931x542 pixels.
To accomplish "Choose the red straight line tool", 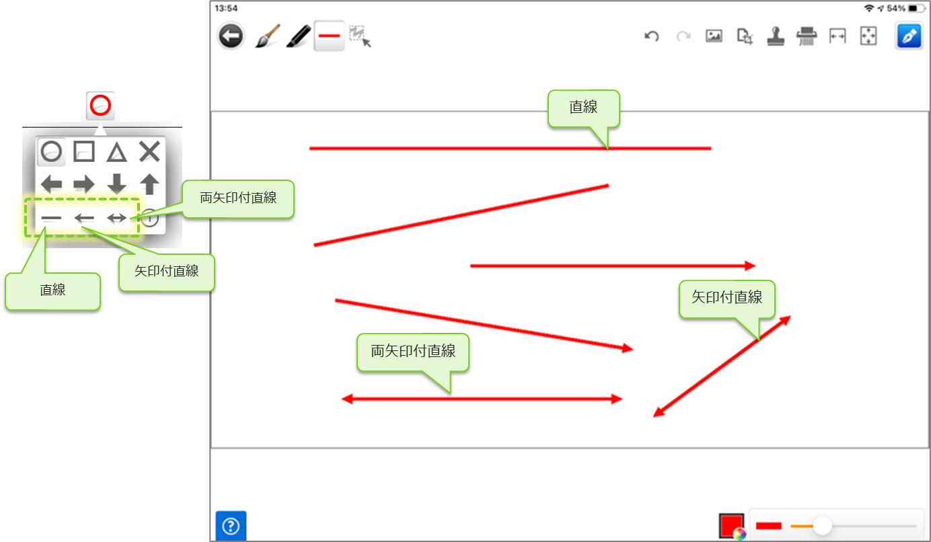I will click(329, 36).
